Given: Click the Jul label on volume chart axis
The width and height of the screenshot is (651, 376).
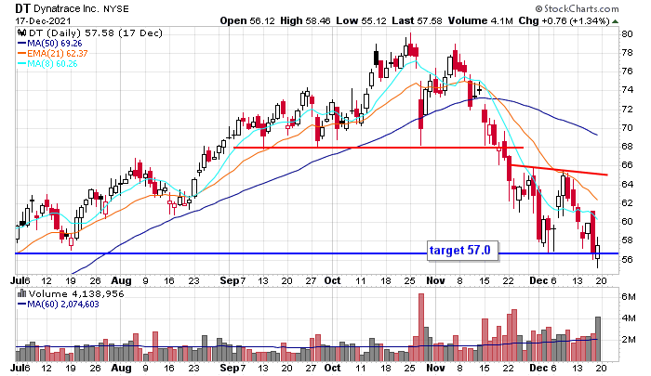Looking at the screenshot, I should (x=17, y=369).
